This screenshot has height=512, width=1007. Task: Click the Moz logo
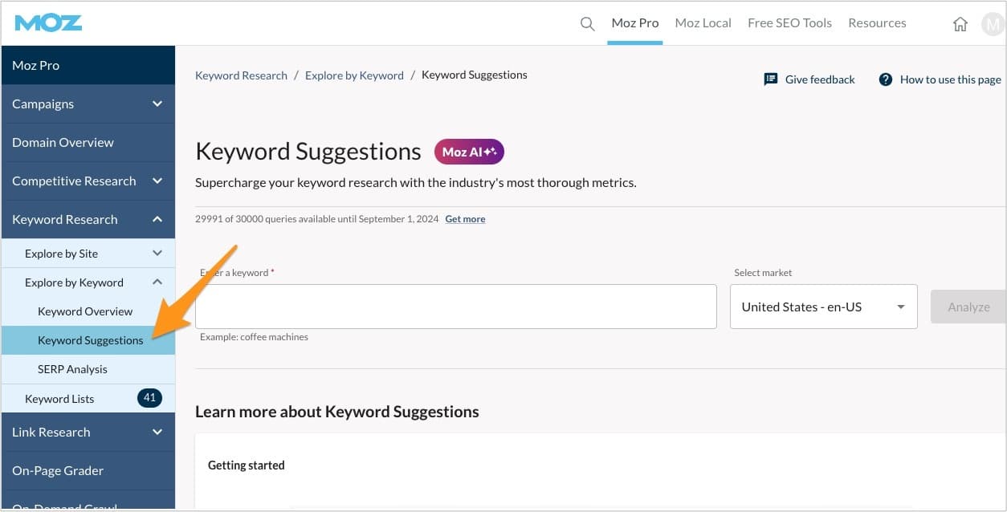coord(48,22)
